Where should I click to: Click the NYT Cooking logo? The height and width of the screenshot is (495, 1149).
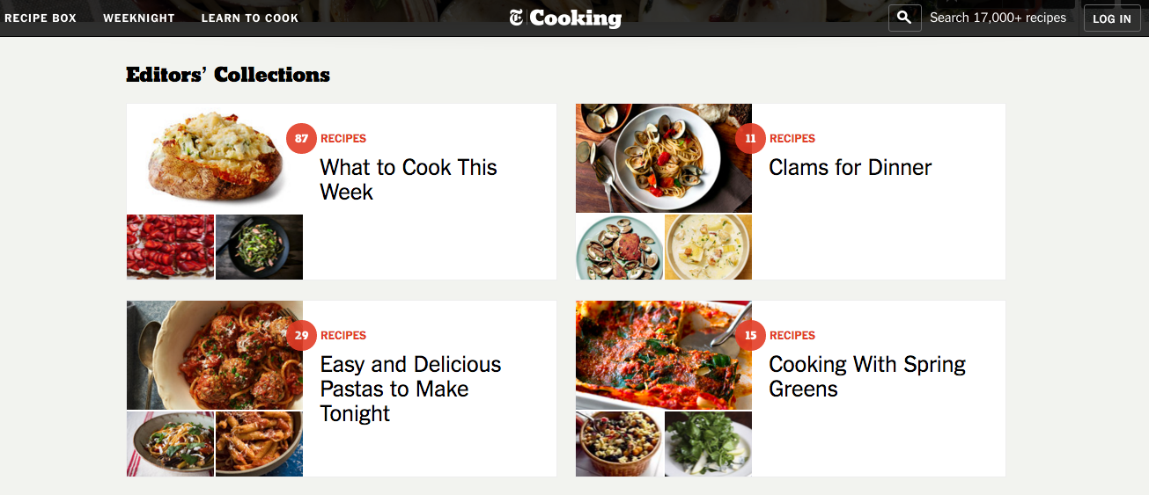coord(565,18)
